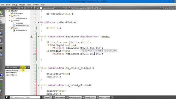Screen dimensions: 176x99
Task: Open the kit/target selector monitor icon
Action: pyautogui.click(x=1, y=76)
